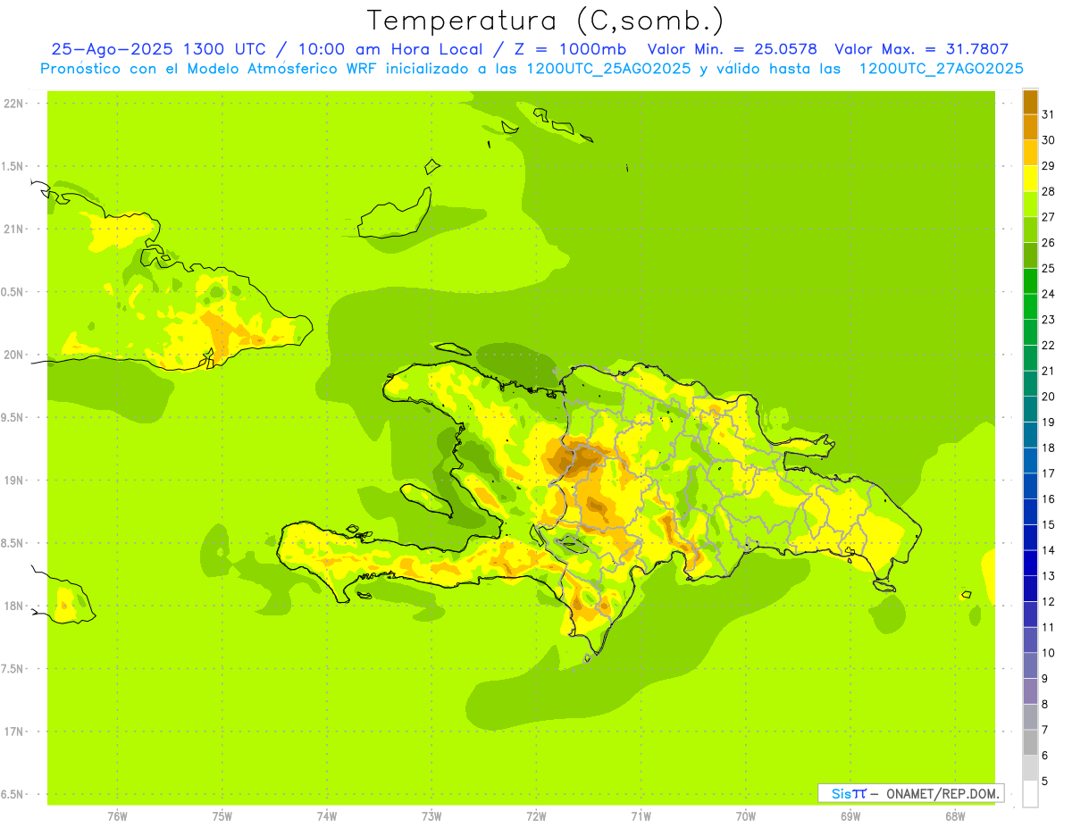Click the colorbar label '18'
This screenshot has height=828, width=1072.
(x=1048, y=447)
